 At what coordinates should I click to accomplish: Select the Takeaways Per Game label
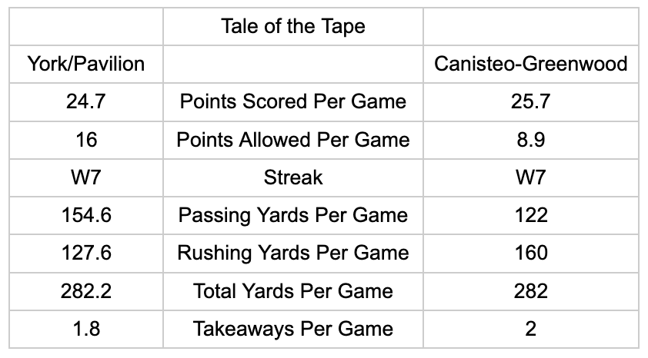(x=293, y=329)
